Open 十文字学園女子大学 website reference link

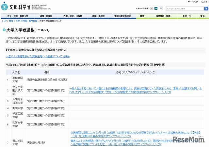coord(136,90)
